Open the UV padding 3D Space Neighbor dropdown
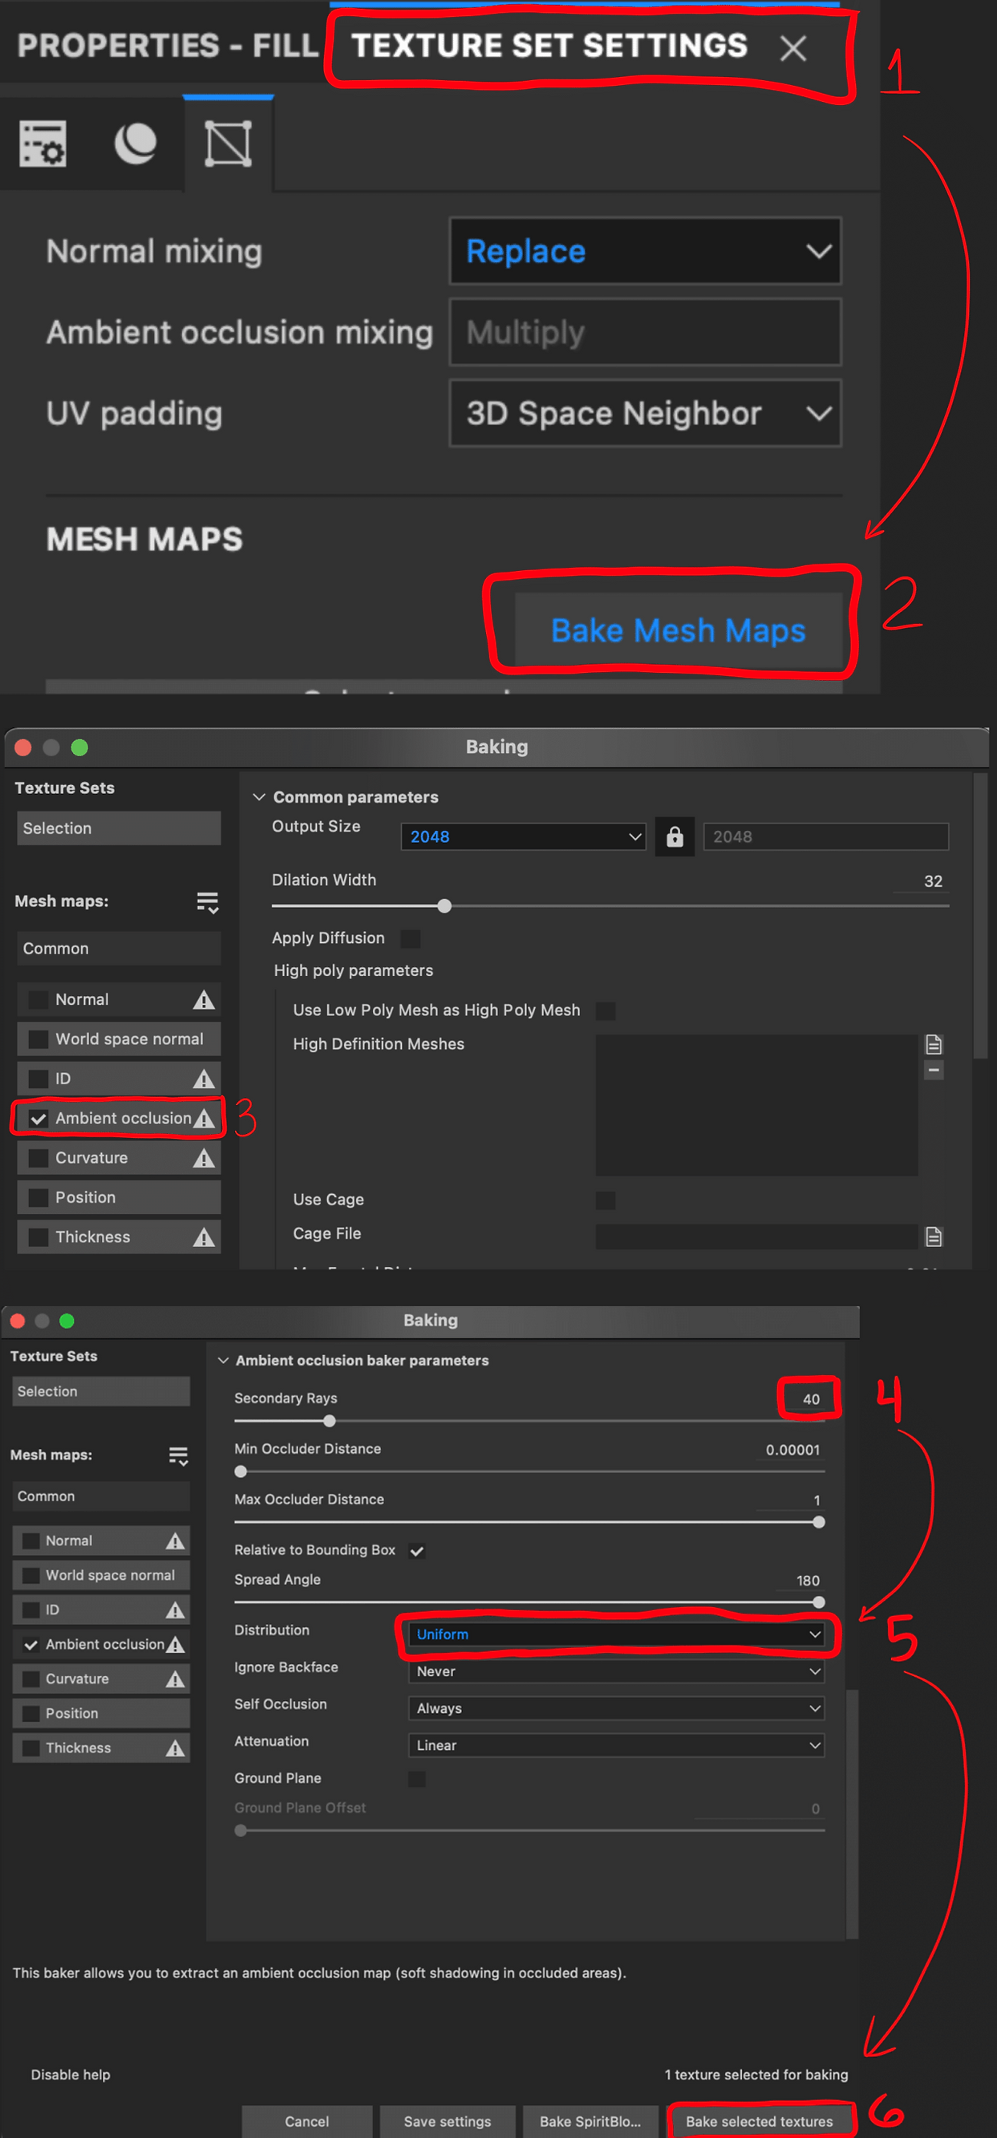The width and height of the screenshot is (997, 2138). click(645, 413)
